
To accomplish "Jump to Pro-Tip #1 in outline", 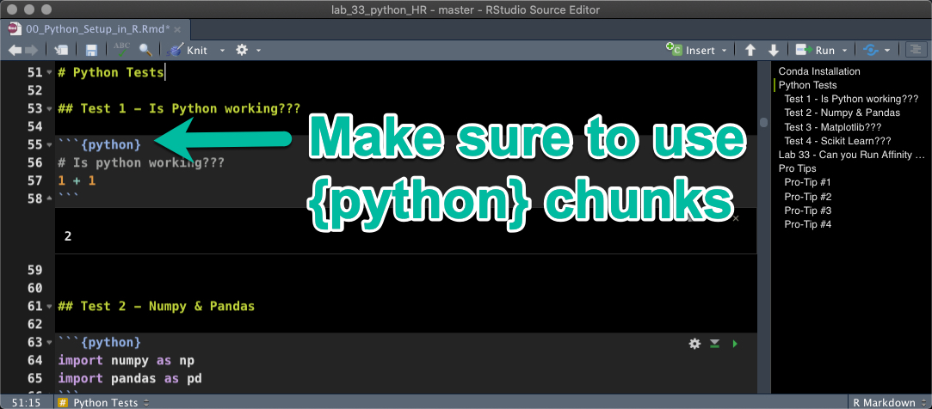I will (x=807, y=182).
